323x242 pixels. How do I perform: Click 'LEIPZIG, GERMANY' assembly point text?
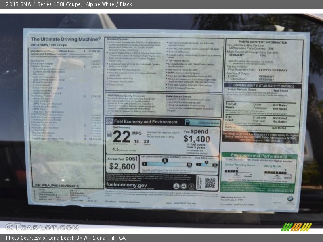273,70
